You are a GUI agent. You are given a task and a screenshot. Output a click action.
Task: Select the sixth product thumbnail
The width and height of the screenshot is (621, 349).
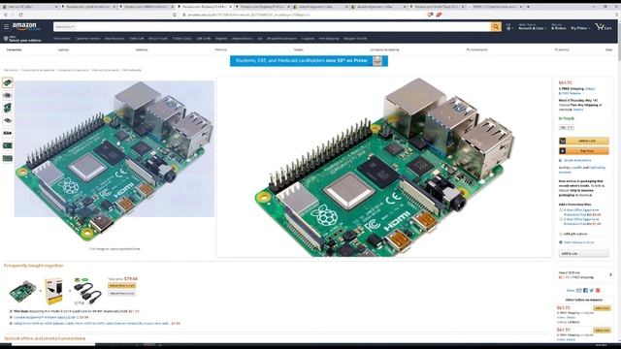[8, 145]
